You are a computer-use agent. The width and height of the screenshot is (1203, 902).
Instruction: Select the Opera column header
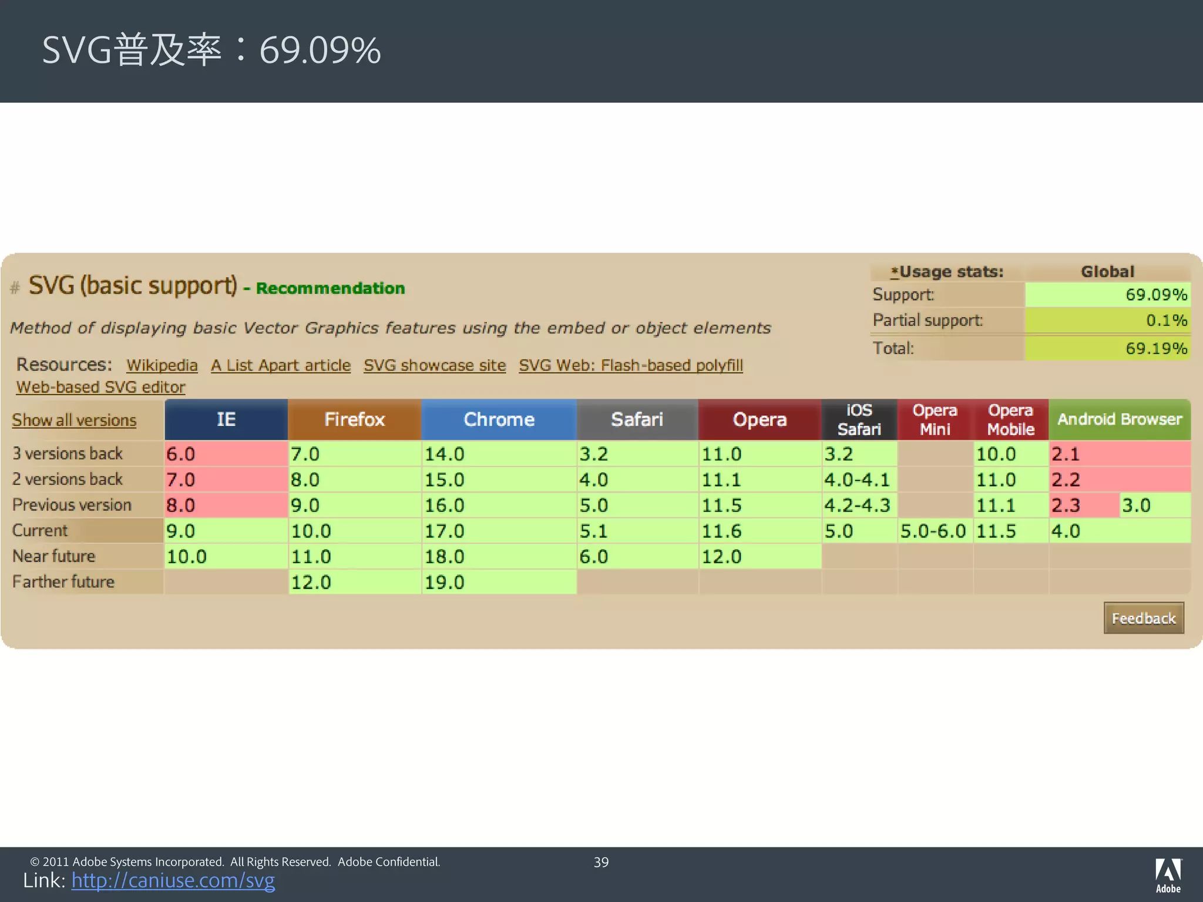(760, 419)
